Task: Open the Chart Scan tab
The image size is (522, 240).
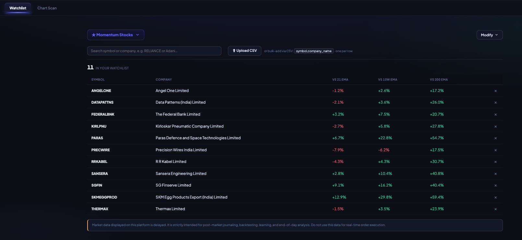Action: tap(47, 8)
